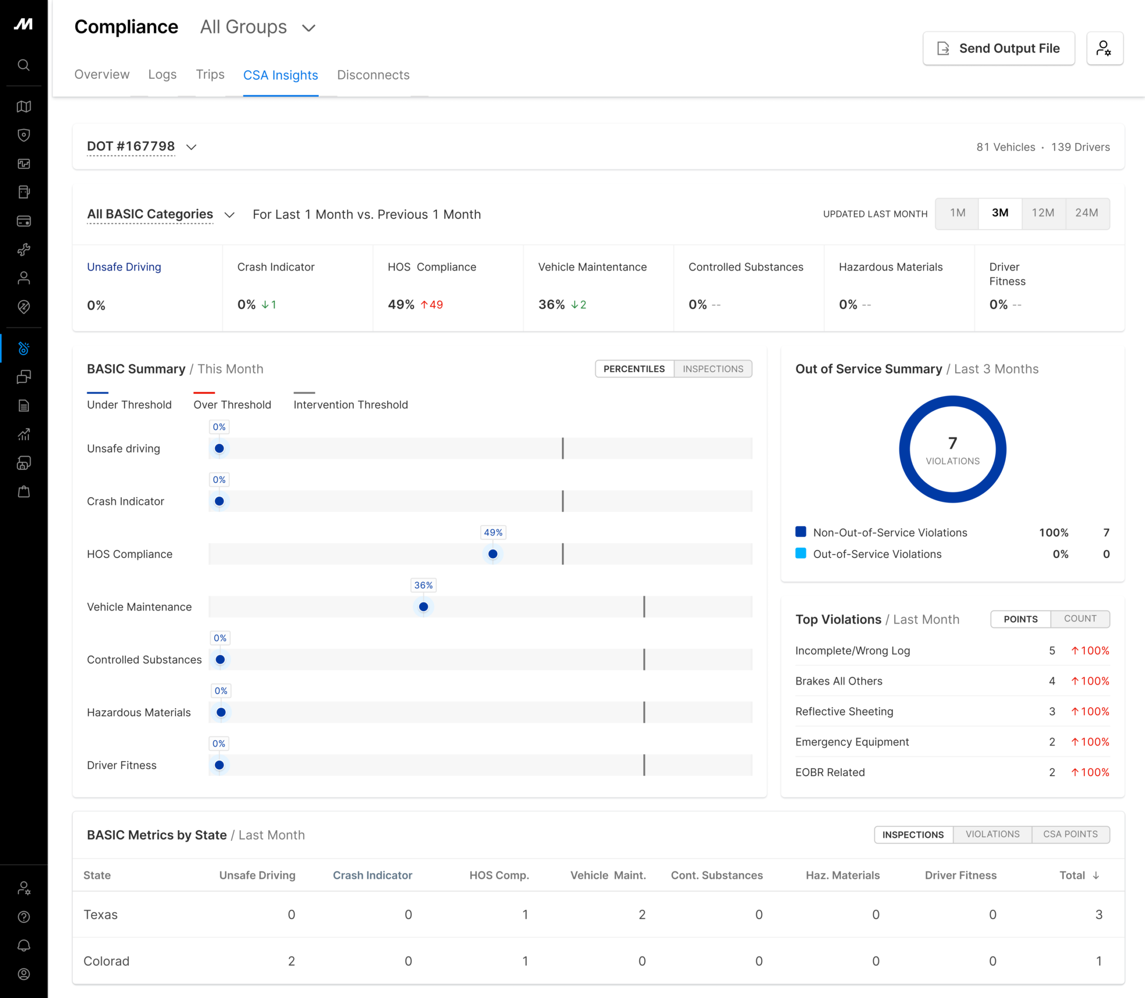Switch to the Disconnects tab
Screen dimensions: 1145x998
coord(373,75)
